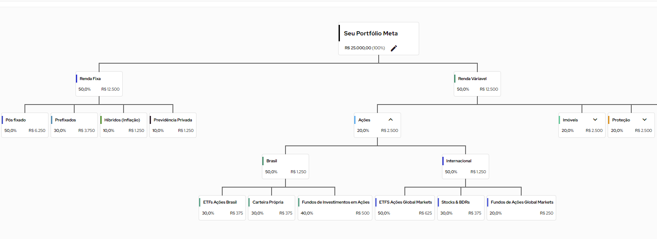Select the Renda Váriavel card

[x=477, y=83]
